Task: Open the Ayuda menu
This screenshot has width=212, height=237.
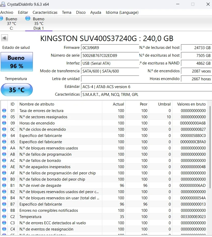Action: (x=96, y=12)
